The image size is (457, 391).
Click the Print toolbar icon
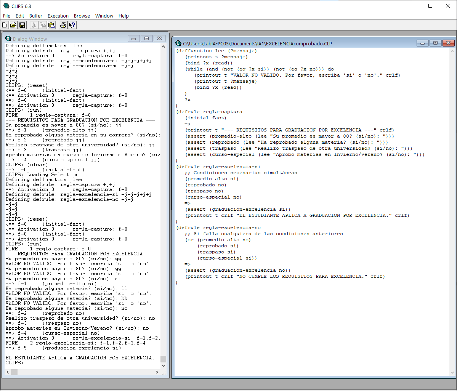pos(63,25)
